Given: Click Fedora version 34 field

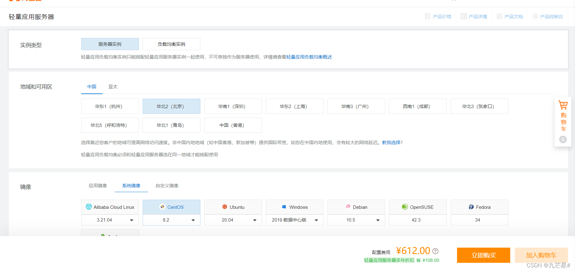Looking at the screenshot, I should [x=480, y=220].
